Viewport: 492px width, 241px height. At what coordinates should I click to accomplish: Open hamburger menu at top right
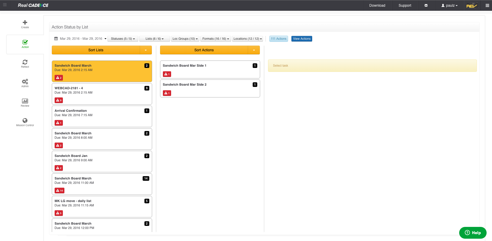pos(487,5)
